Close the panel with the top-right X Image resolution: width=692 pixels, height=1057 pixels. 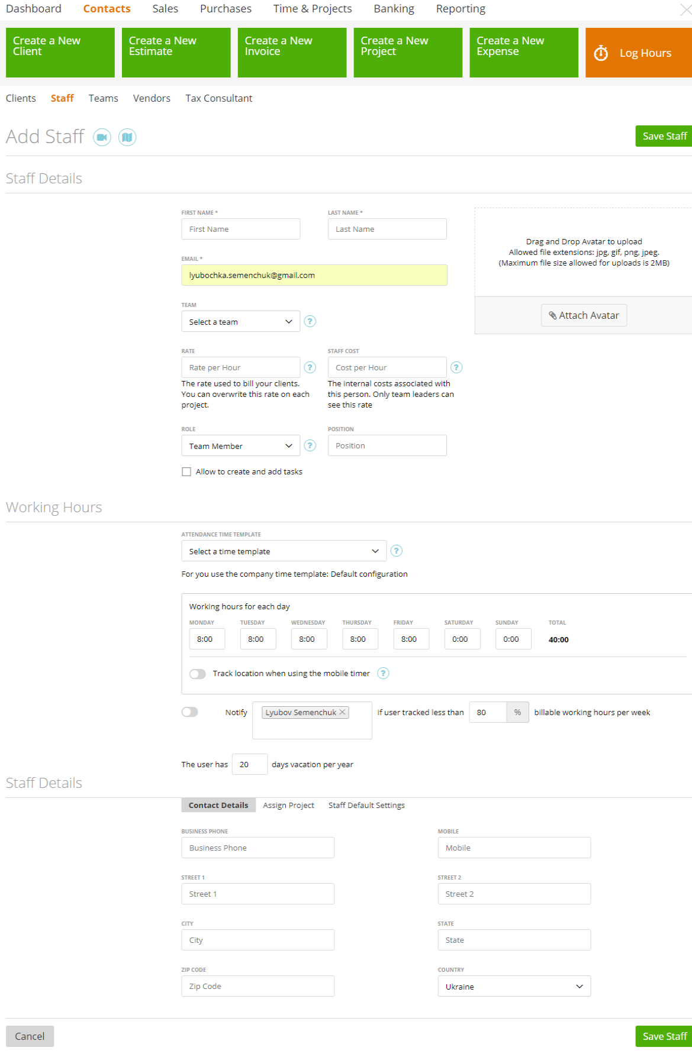tap(685, 10)
